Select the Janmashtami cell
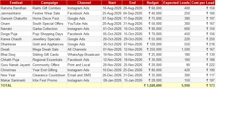Image resolution: width=233 pixels, height=129 pixels. (16, 13)
